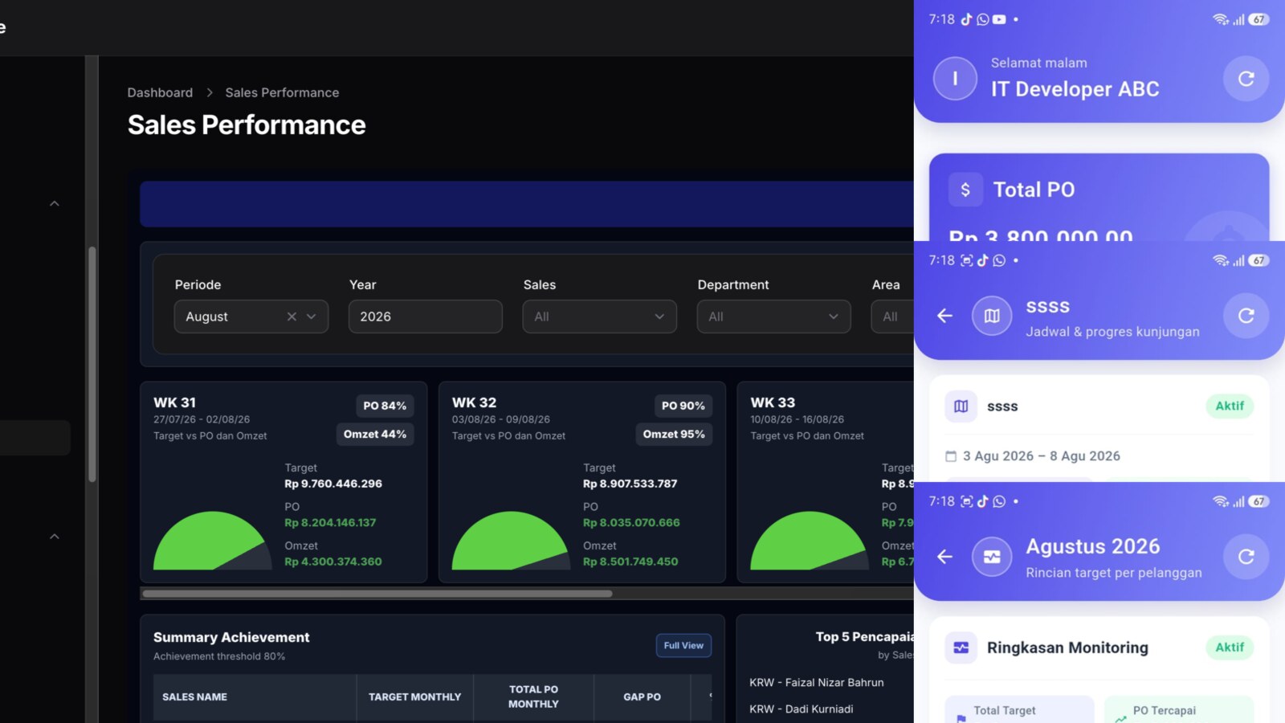1285x723 pixels.
Task: Open the Area filter dropdown
Action: pyautogui.click(x=893, y=317)
